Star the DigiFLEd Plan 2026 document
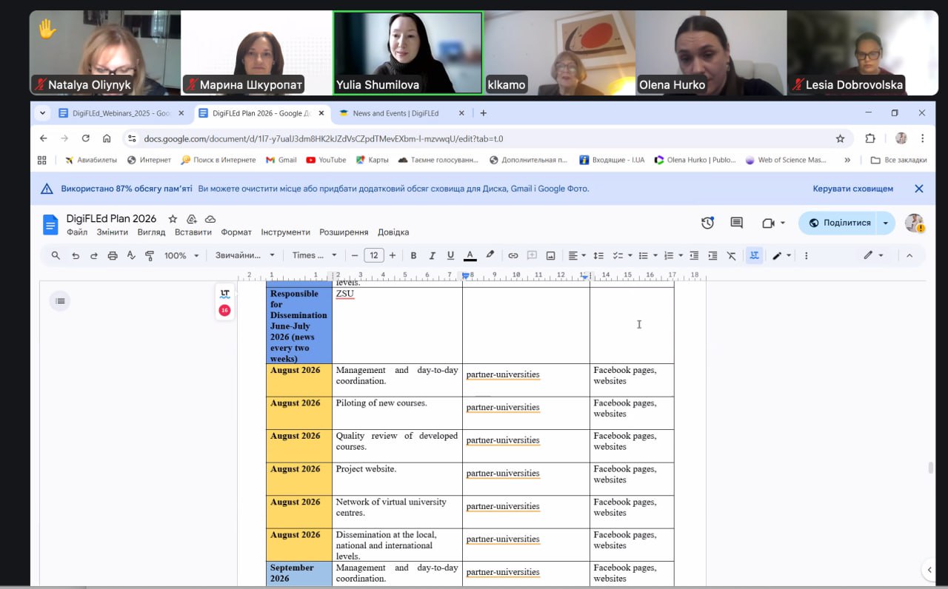Image resolution: width=948 pixels, height=589 pixels. [x=173, y=219]
